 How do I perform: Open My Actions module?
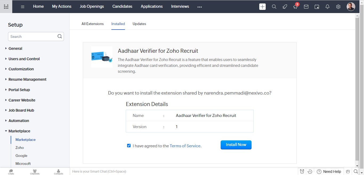[x=62, y=6]
